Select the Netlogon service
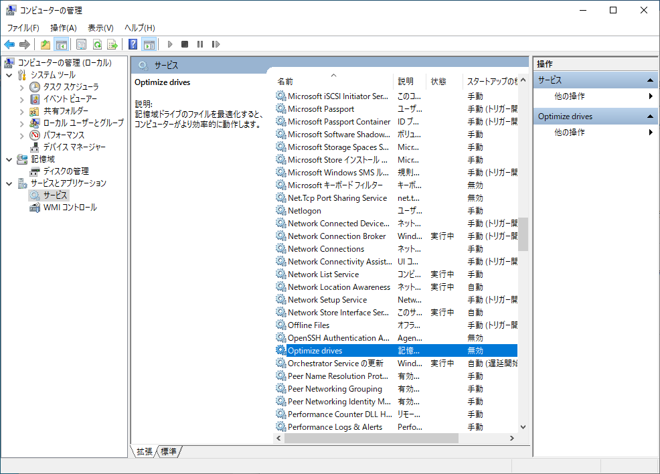This screenshot has height=474, width=660. pos(396,211)
